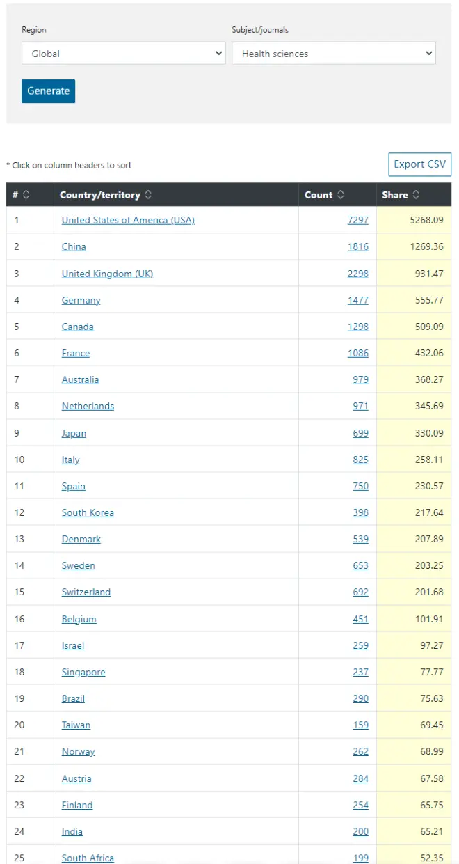Click the Export CSV button
This screenshot has height=864, width=459.
(419, 164)
